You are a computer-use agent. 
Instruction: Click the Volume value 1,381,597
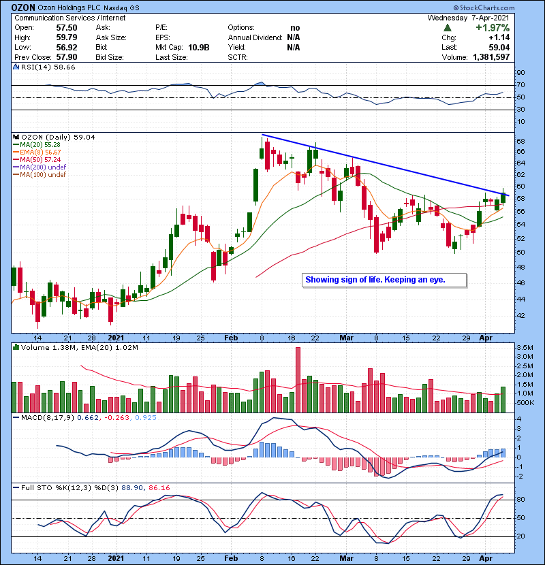coord(491,57)
